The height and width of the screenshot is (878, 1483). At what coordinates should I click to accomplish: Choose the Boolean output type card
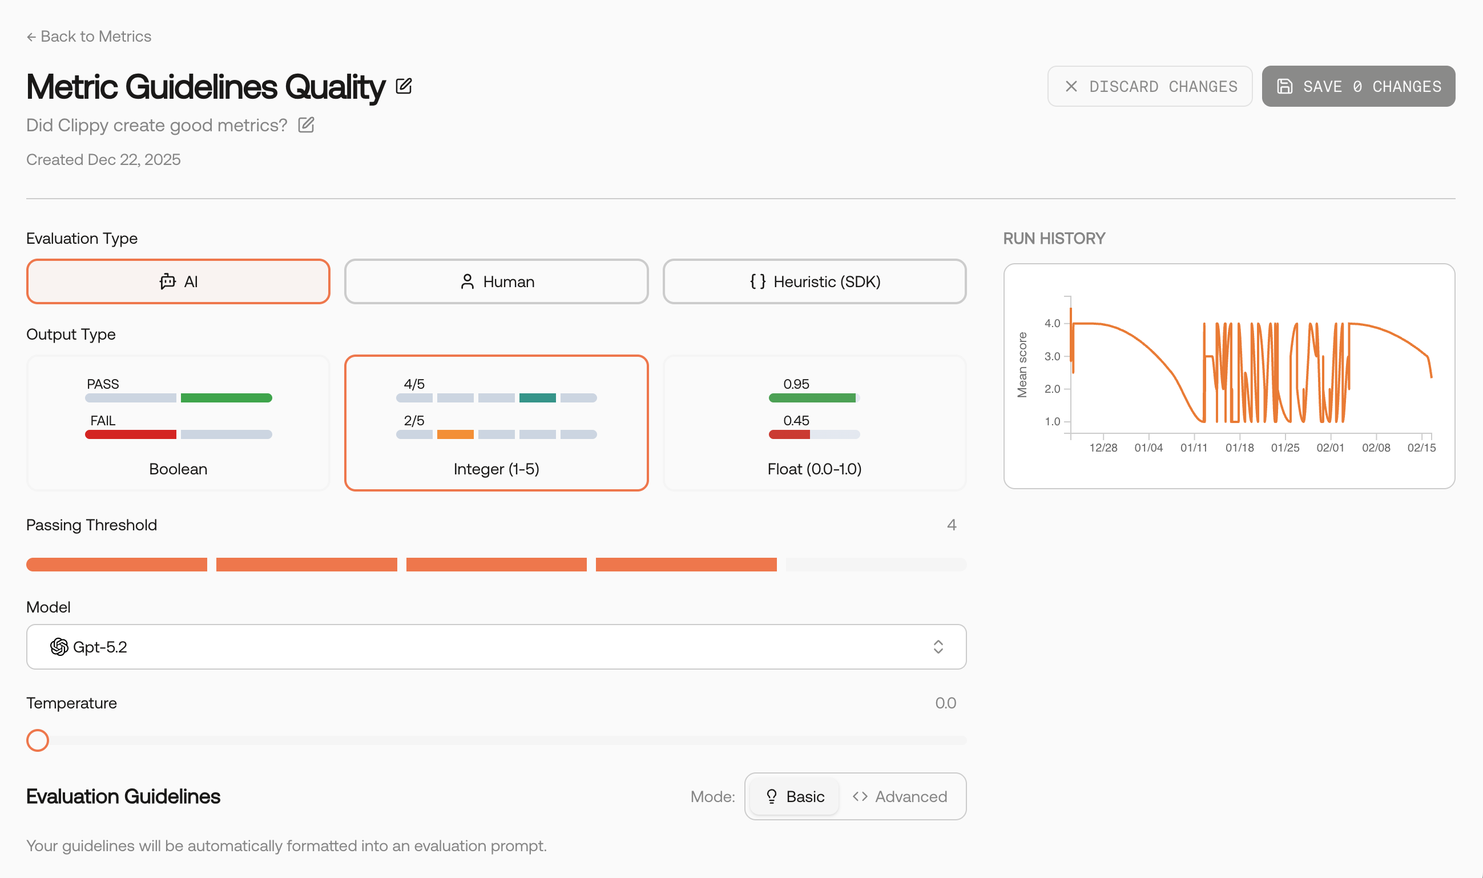pyautogui.click(x=178, y=423)
